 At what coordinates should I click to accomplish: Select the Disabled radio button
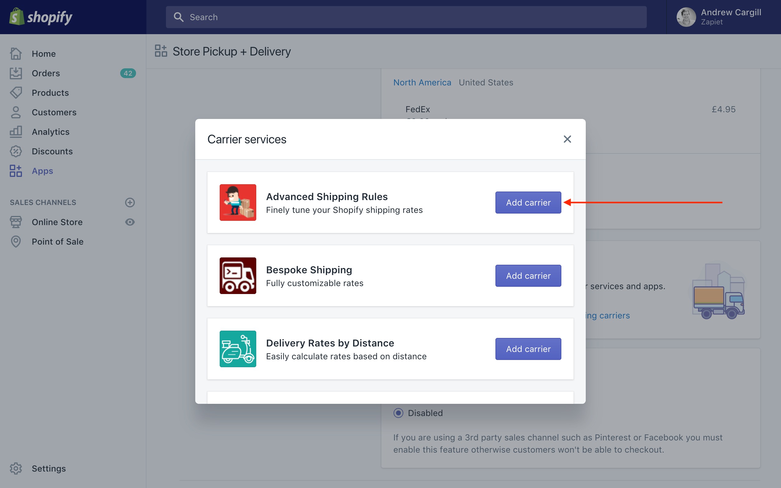coord(398,413)
